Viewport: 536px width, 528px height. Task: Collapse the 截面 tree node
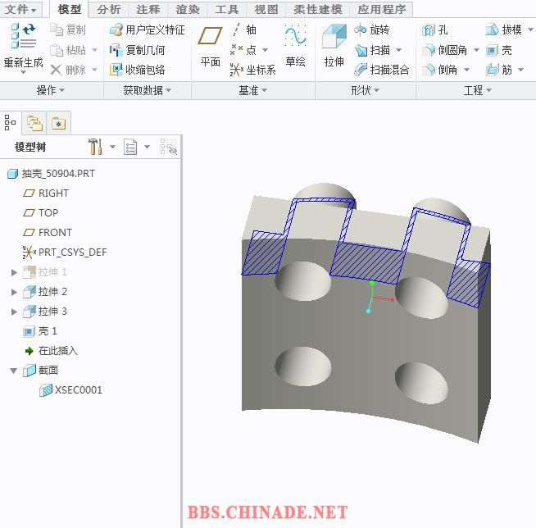click(14, 371)
